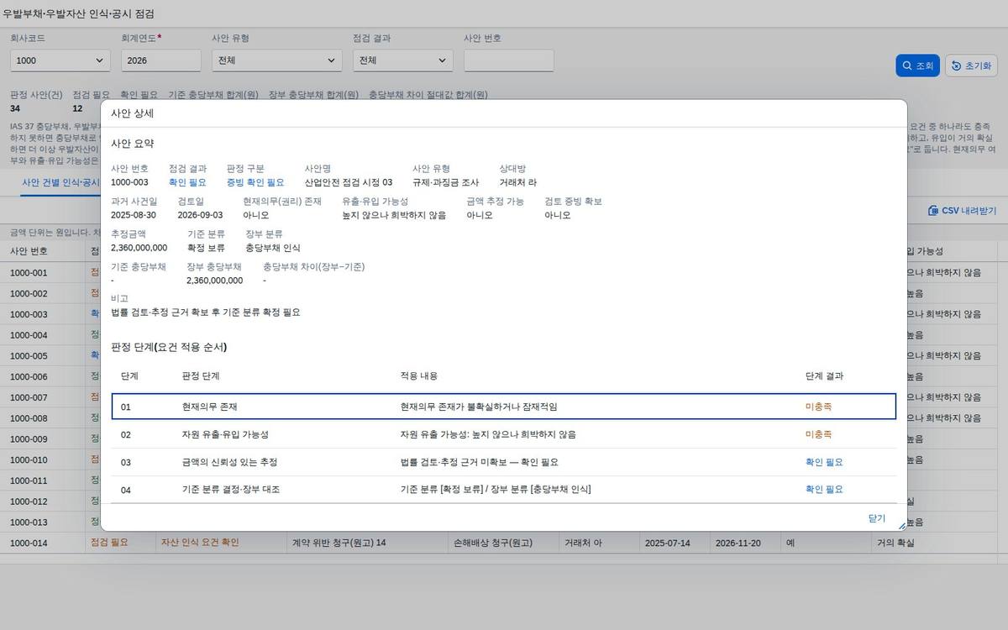The height and width of the screenshot is (630, 1008).
Task: Grab the dialog resize handle icon
Action: 902,526
